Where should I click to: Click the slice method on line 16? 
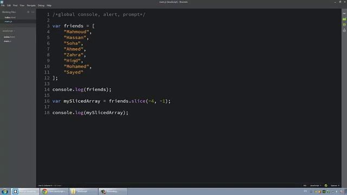[x=138, y=101]
